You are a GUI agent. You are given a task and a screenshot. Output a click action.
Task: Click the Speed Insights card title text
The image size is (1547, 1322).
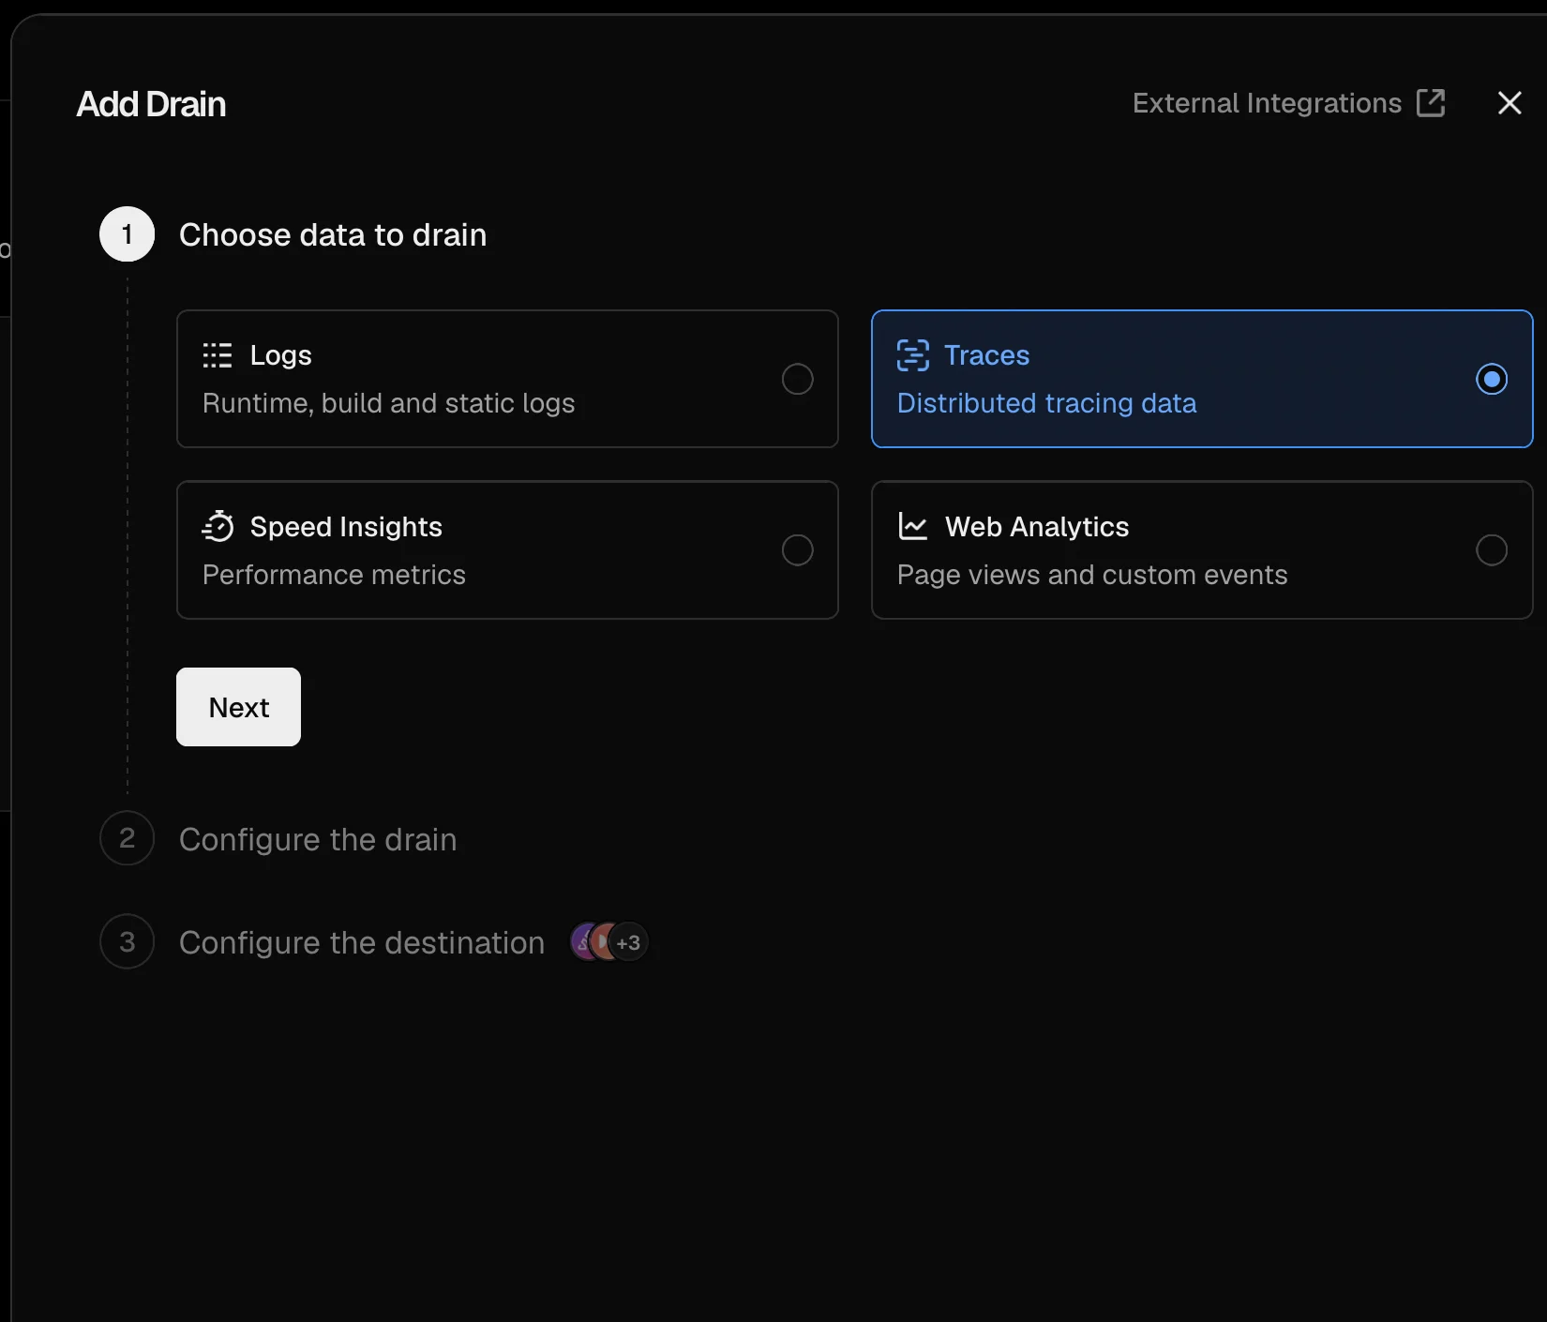click(x=346, y=527)
